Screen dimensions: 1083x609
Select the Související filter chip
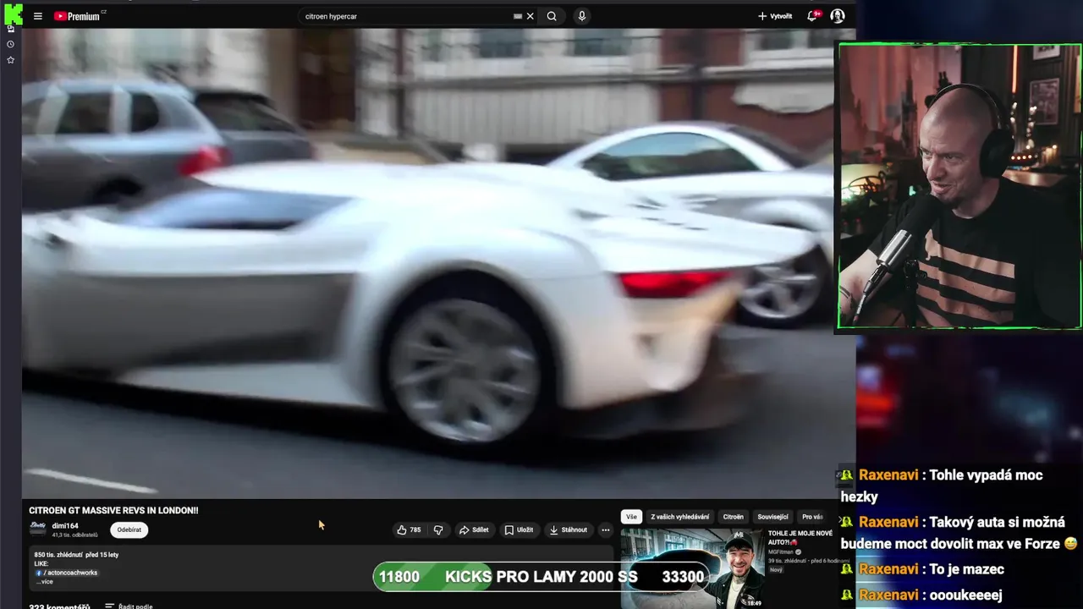pos(772,517)
